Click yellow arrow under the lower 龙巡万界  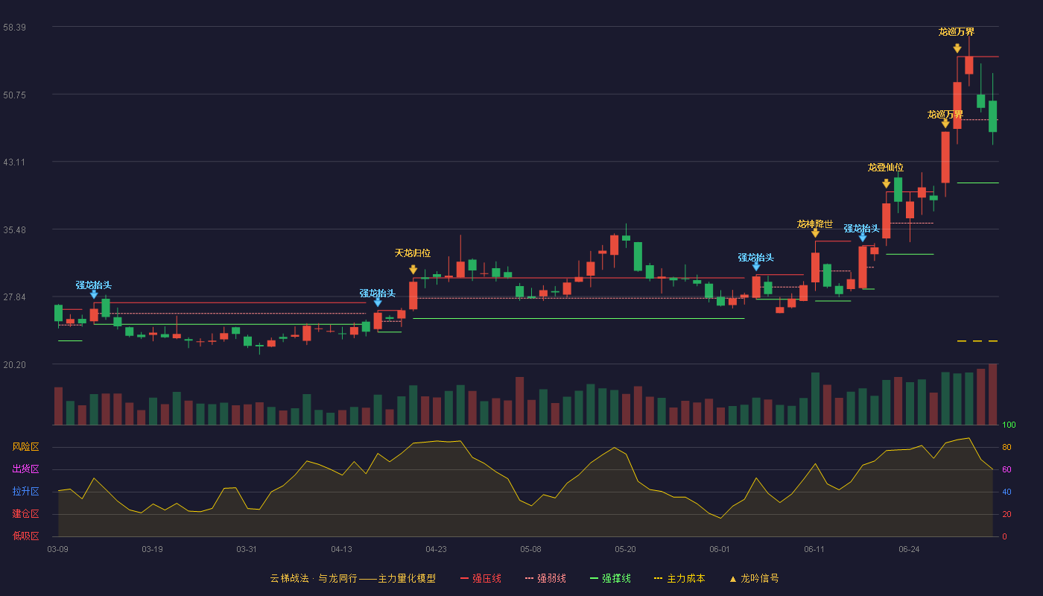[945, 124]
